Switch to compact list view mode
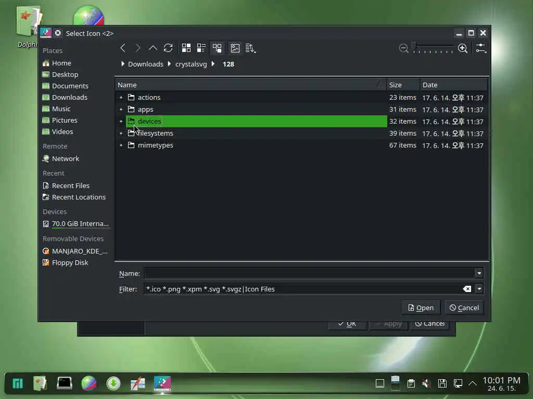This screenshot has height=399, width=533. pos(201,48)
